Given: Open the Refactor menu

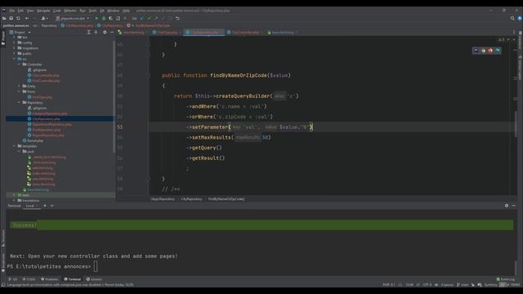Looking at the screenshot, I should point(70,11).
